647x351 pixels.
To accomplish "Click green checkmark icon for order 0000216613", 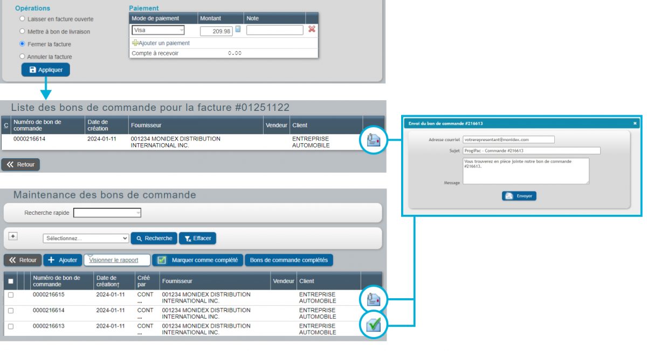I will (374, 325).
